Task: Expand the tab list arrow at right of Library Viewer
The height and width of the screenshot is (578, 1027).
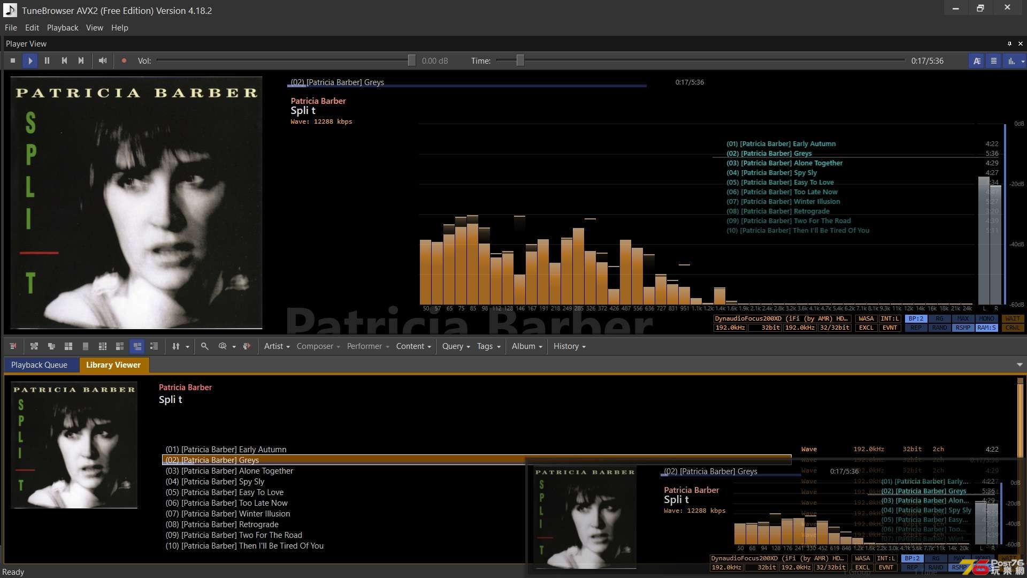Action: [1020, 365]
